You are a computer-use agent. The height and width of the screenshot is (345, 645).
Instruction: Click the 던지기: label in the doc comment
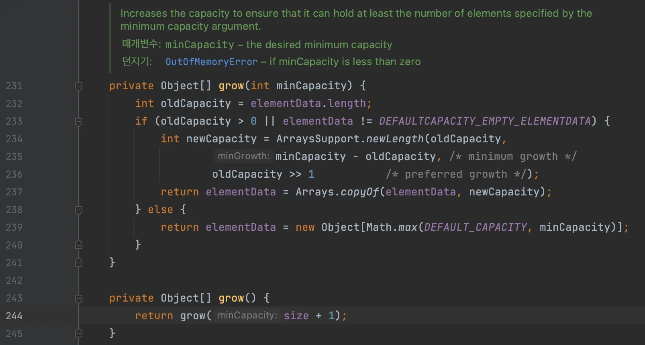click(x=137, y=62)
